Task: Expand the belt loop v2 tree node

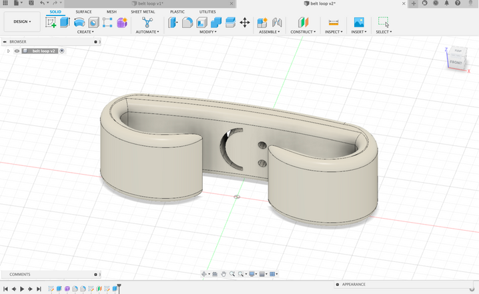Action: tap(8, 51)
